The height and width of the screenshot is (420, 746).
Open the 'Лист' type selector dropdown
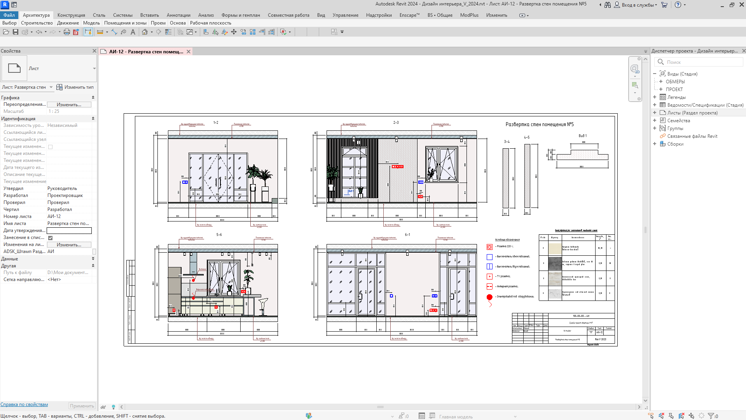click(94, 69)
